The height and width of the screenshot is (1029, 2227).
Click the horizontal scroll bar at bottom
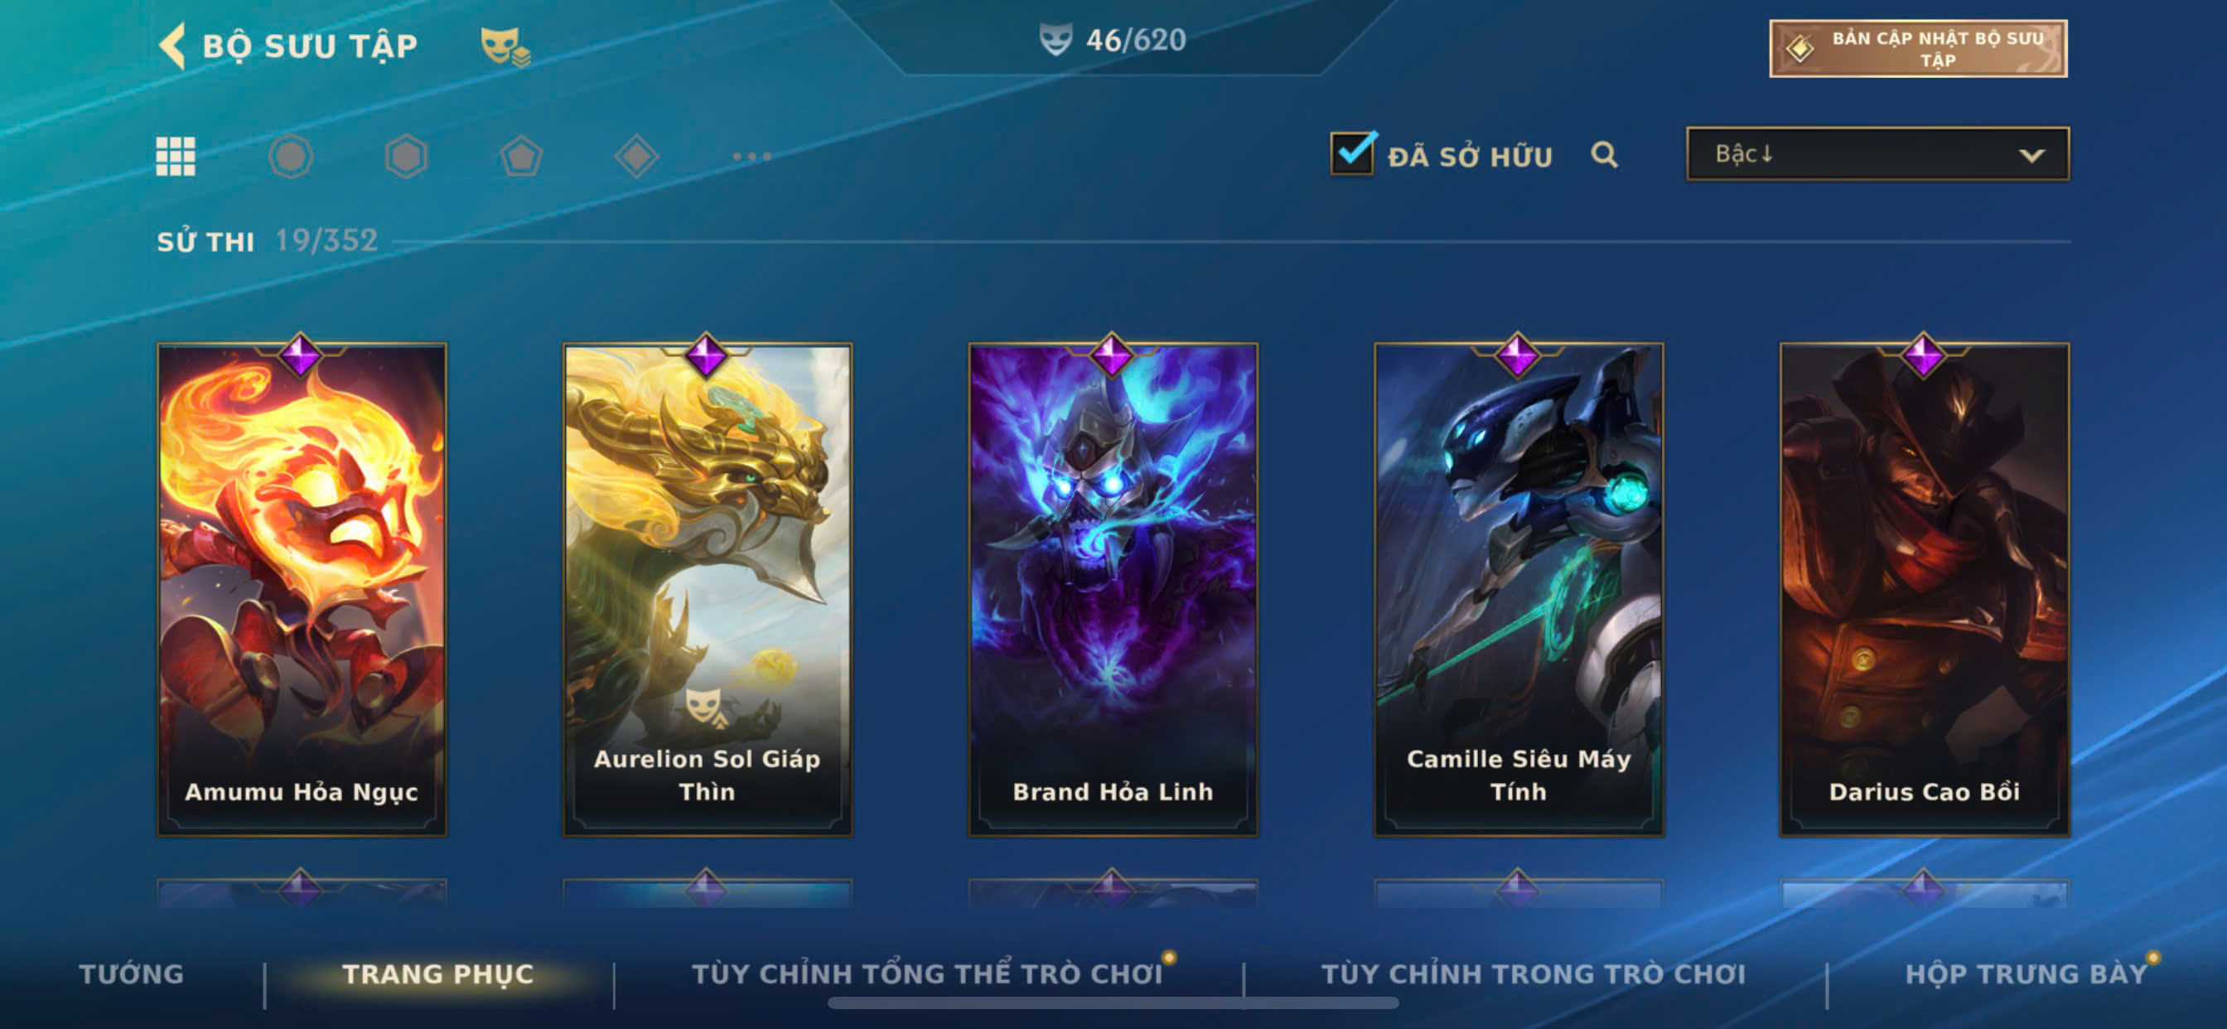click(x=1113, y=1003)
